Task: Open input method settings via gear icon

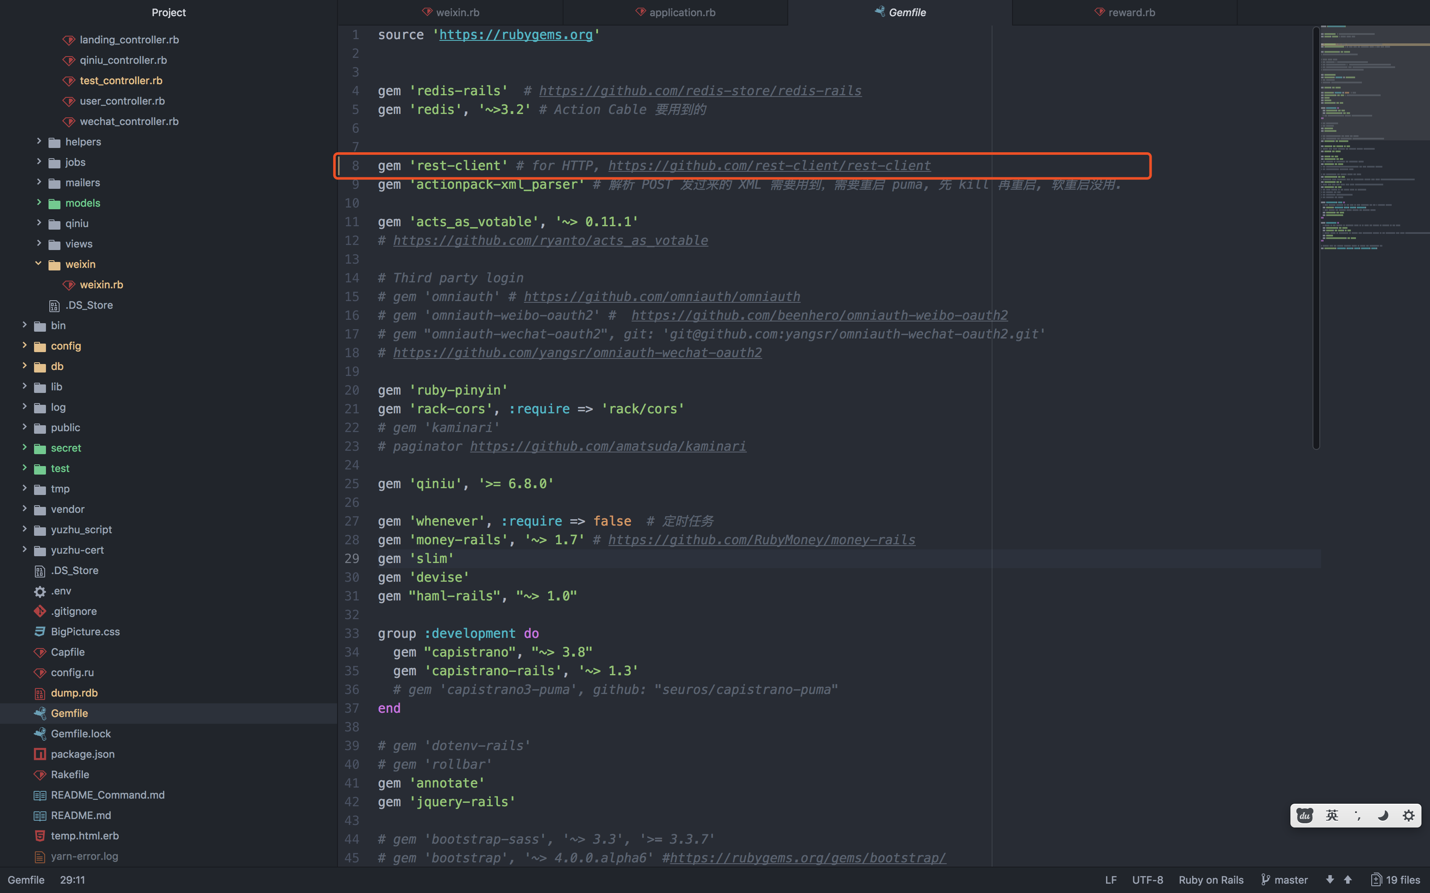Action: pos(1409,815)
